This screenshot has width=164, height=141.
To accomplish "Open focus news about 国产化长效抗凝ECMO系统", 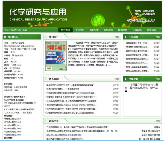I will (71, 93).
